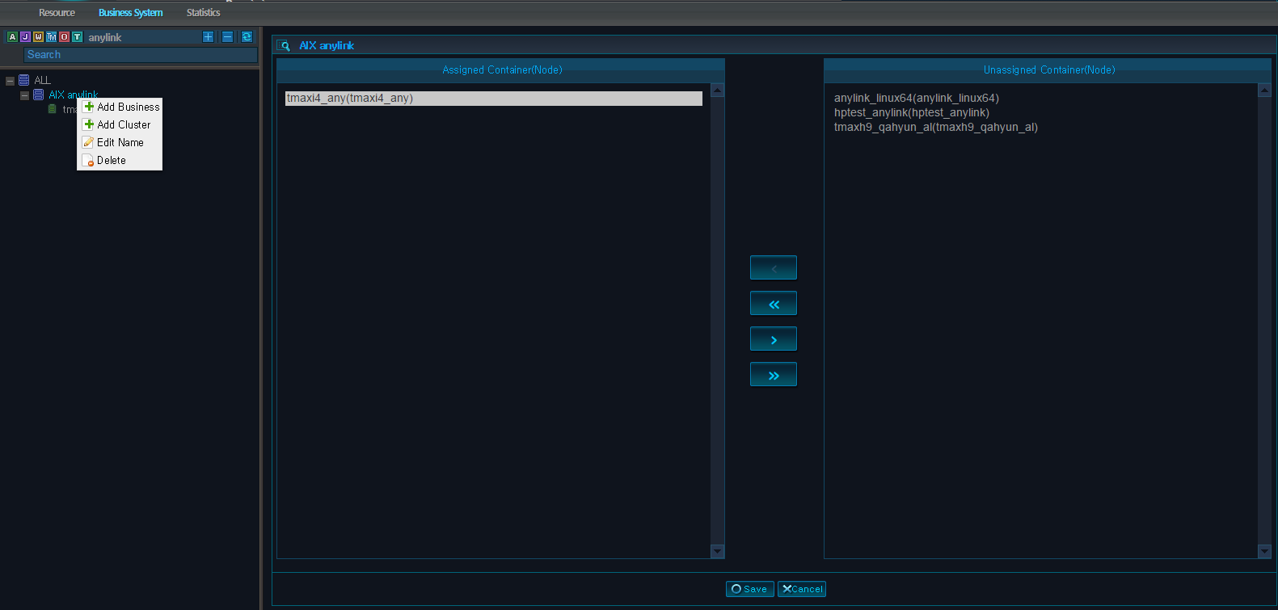Select the AIX anylink tree item label
Screen dimensions: 1278x610
[73, 95]
